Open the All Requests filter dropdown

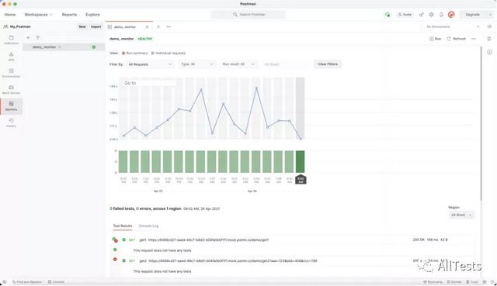coord(150,64)
